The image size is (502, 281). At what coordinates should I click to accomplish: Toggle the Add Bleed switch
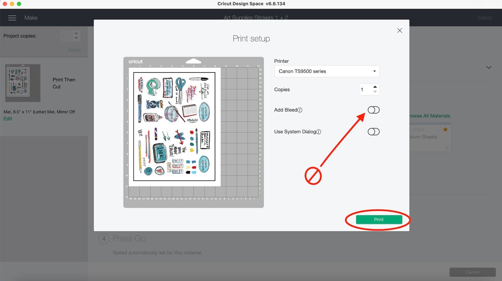[373, 110]
